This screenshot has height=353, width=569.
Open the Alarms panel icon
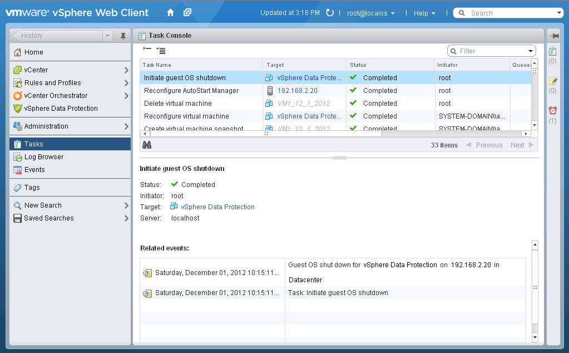click(552, 110)
